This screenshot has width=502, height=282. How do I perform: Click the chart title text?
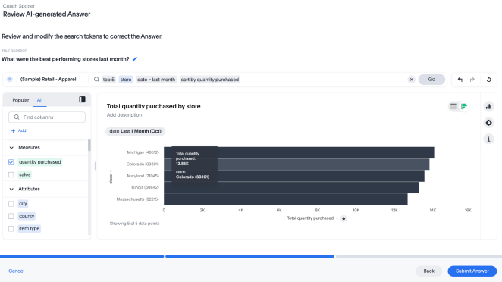coord(154,106)
